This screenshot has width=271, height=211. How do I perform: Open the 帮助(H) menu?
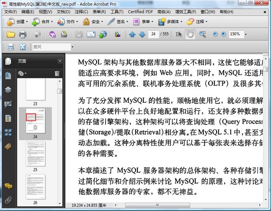(227, 12)
